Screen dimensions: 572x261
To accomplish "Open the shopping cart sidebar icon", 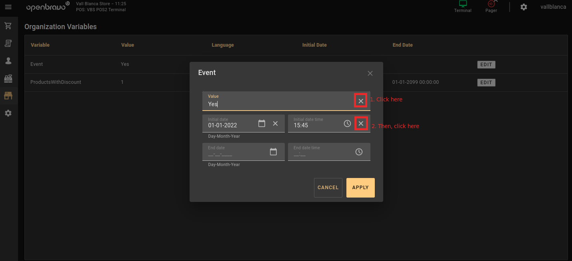I will coord(8,26).
